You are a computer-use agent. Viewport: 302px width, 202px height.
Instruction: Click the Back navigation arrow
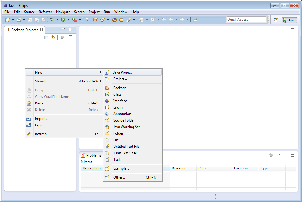click(x=171, y=20)
